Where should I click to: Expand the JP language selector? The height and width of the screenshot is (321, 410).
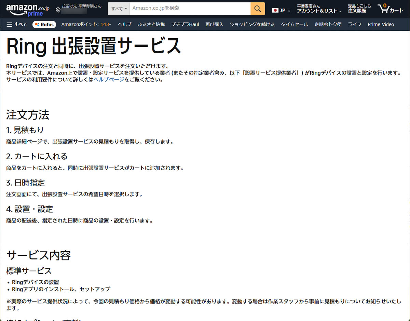(281, 10)
